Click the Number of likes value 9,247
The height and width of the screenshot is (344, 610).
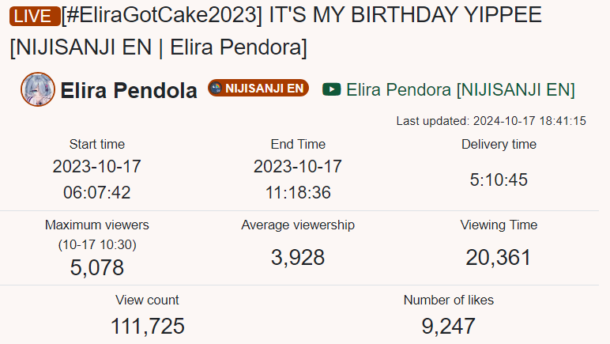[449, 326]
